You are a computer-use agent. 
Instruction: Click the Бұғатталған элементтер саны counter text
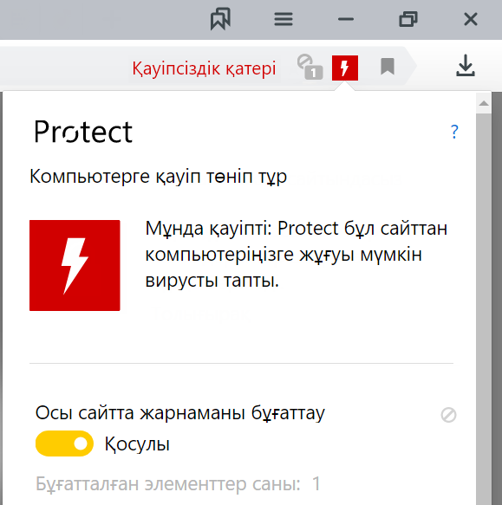(178, 483)
